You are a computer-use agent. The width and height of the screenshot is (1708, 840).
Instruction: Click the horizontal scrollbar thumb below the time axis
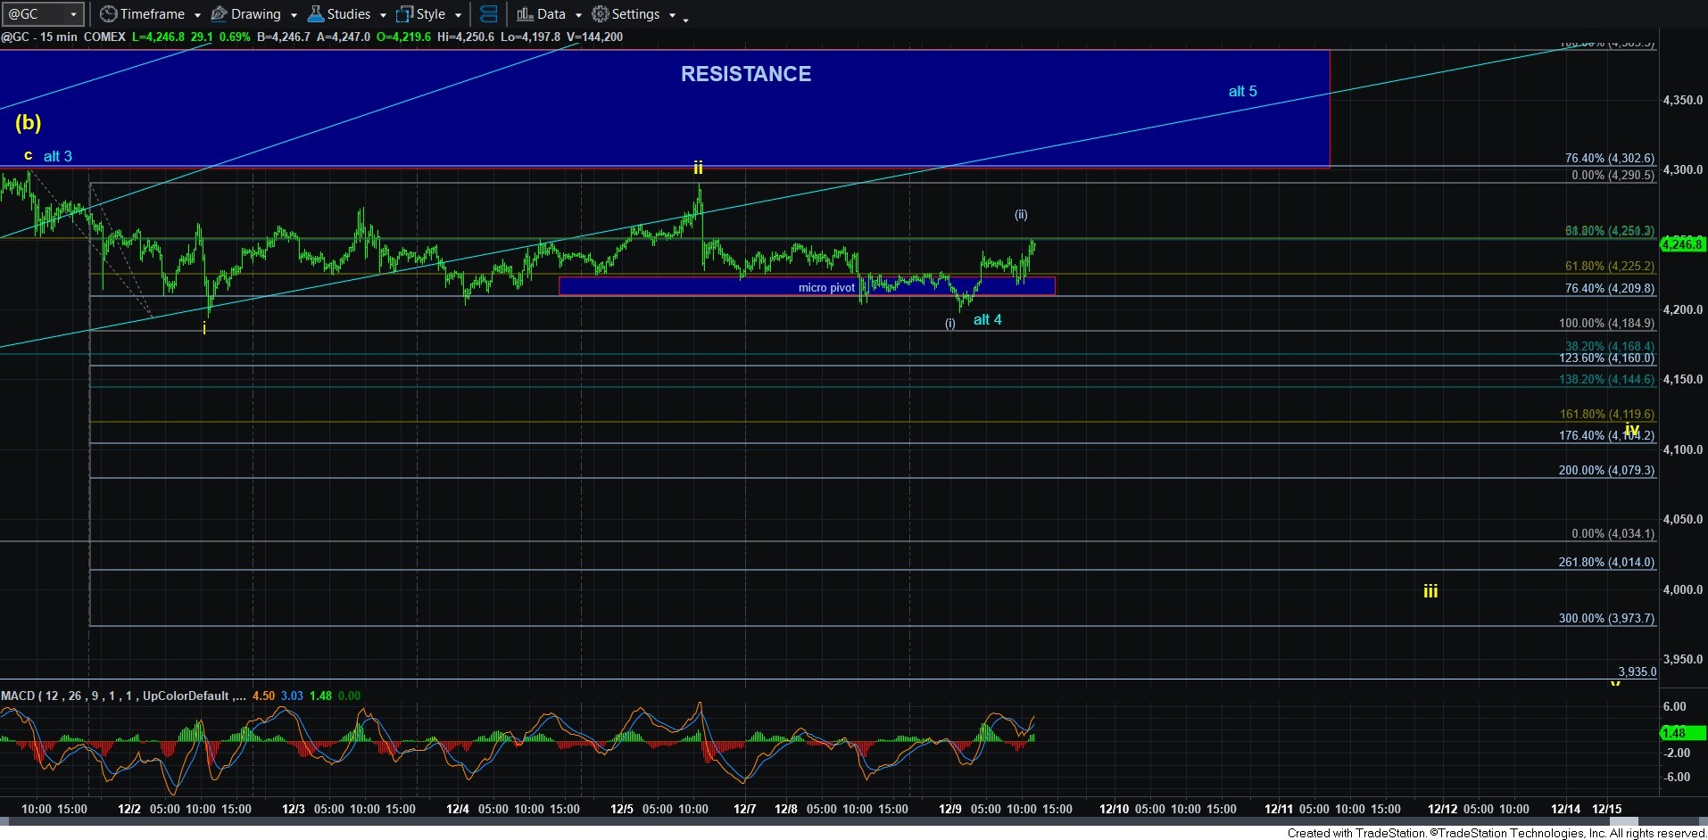(1622, 820)
